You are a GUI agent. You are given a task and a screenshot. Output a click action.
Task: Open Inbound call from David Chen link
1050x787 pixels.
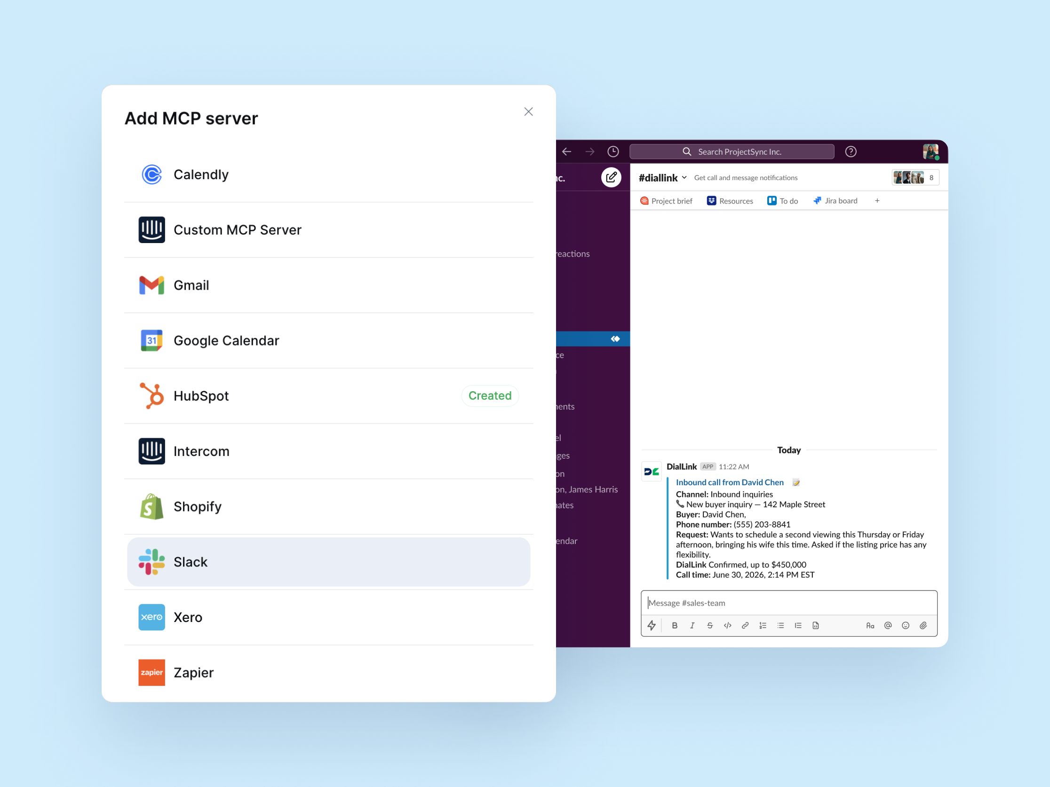pos(730,482)
